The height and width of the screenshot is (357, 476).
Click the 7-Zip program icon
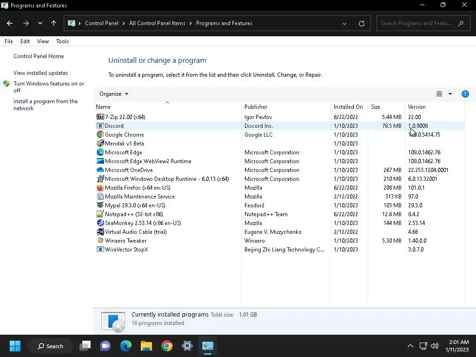tap(100, 117)
